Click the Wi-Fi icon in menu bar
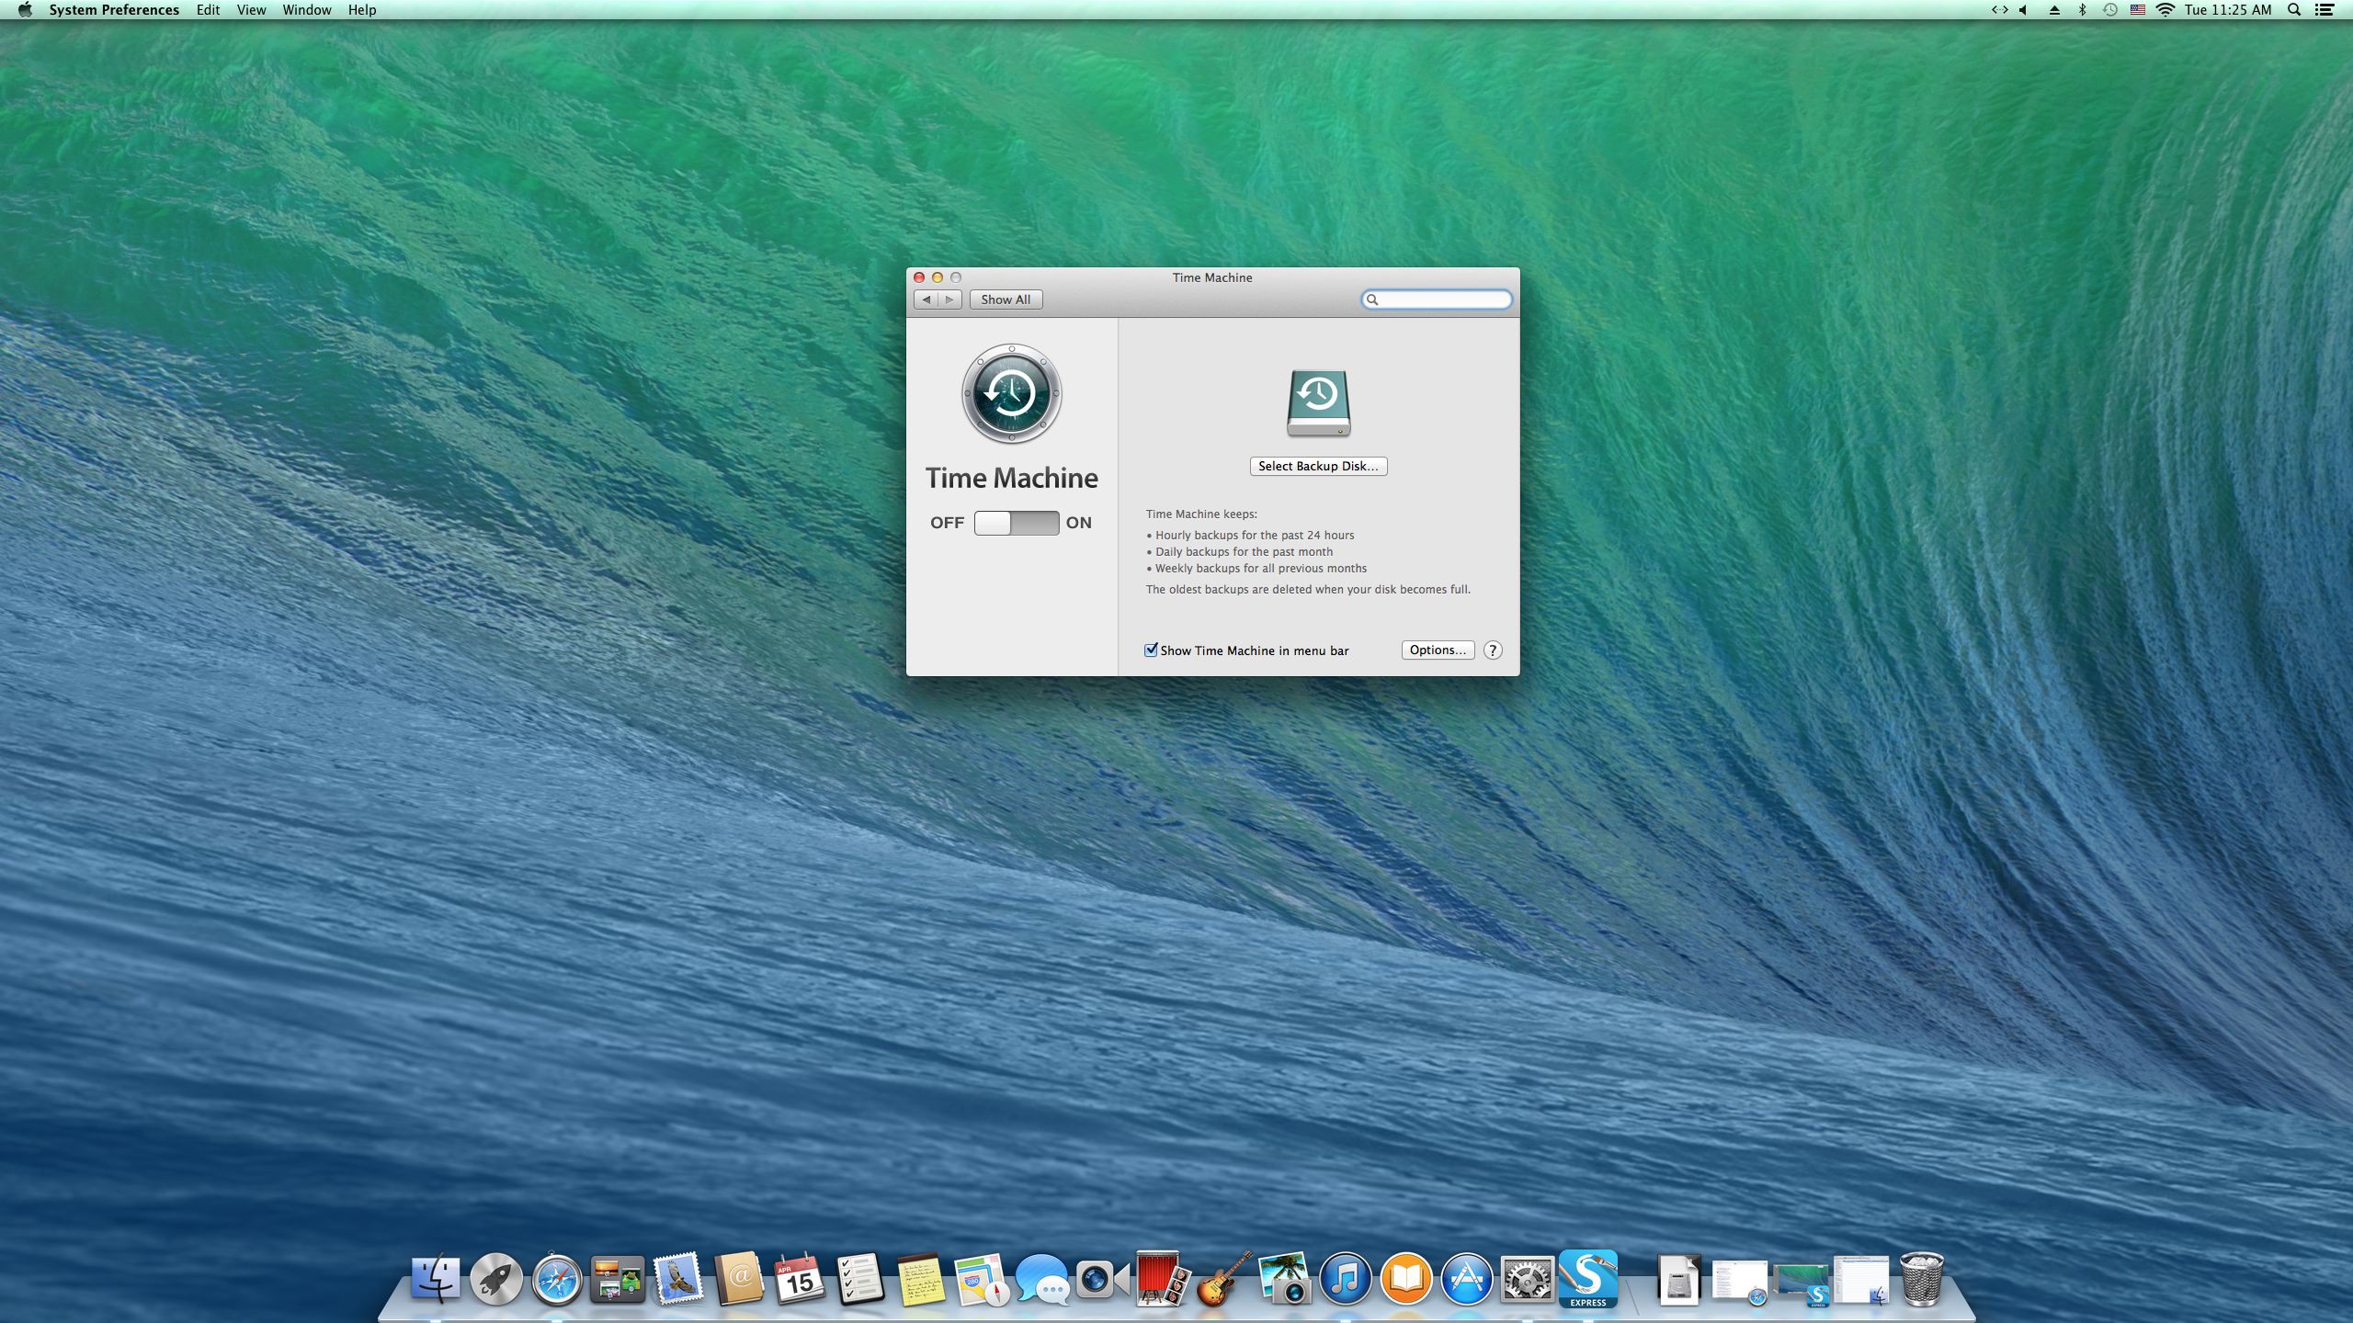The height and width of the screenshot is (1323, 2353). (2165, 10)
